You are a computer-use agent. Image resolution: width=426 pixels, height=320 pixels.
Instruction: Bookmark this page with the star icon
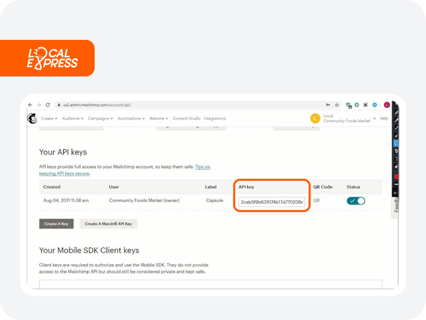(337, 105)
